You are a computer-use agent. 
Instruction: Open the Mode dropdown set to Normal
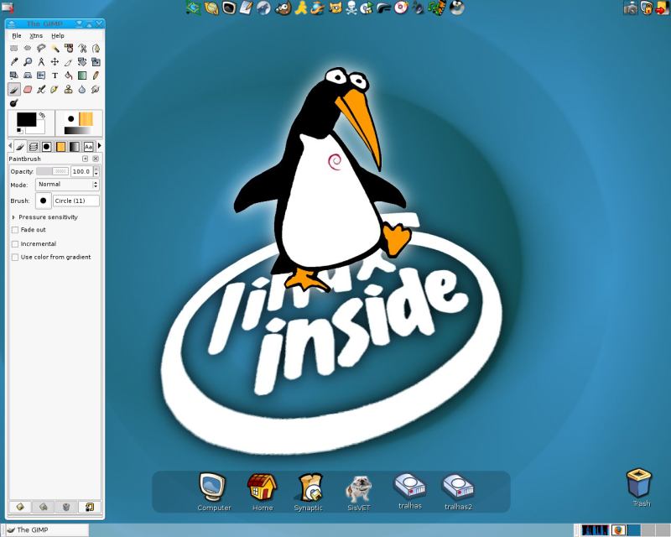pyautogui.click(x=67, y=185)
